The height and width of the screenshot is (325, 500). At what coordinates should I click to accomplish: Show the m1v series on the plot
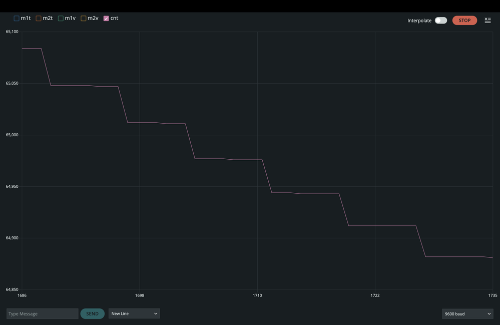click(x=61, y=19)
